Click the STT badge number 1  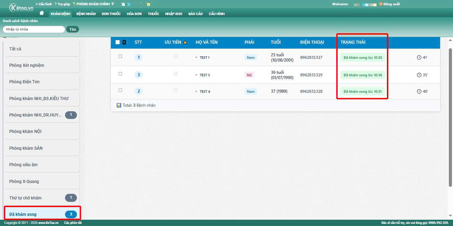pos(138,57)
